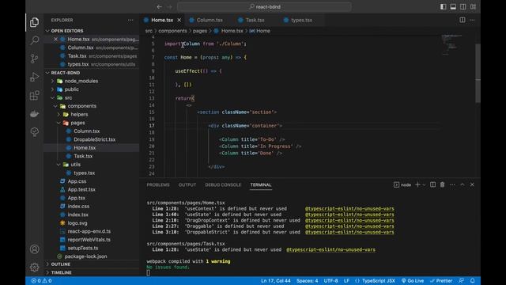
Task: Split the terminal
Action: pyautogui.click(x=432, y=184)
